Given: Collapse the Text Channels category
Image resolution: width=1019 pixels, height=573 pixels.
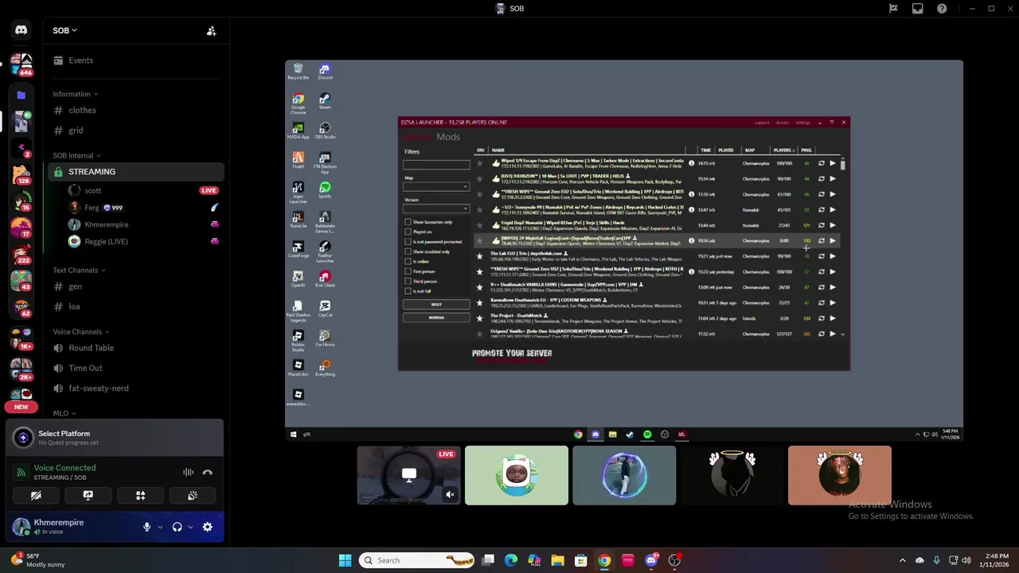Looking at the screenshot, I should (x=79, y=270).
